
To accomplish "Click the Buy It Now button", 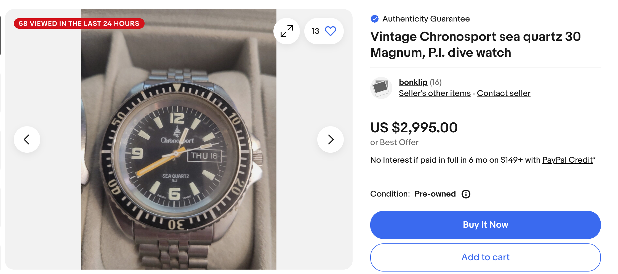I will point(485,225).
